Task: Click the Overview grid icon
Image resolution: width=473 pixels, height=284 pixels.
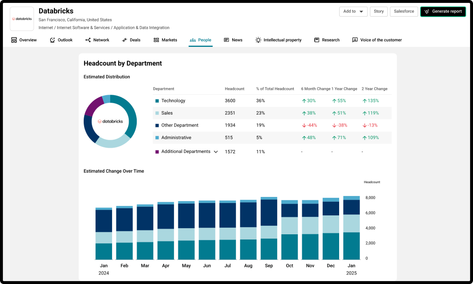Action: [14, 40]
